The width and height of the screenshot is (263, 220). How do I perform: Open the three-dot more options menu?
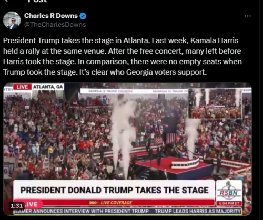[248, 16]
